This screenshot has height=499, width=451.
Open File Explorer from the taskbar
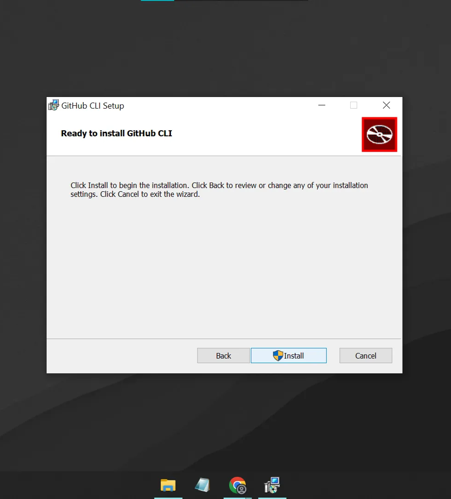pos(168,485)
